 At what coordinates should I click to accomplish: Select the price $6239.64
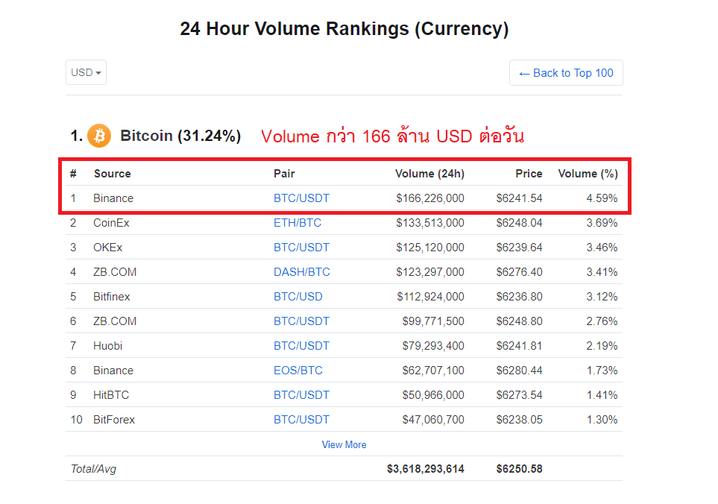pos(519,248)
